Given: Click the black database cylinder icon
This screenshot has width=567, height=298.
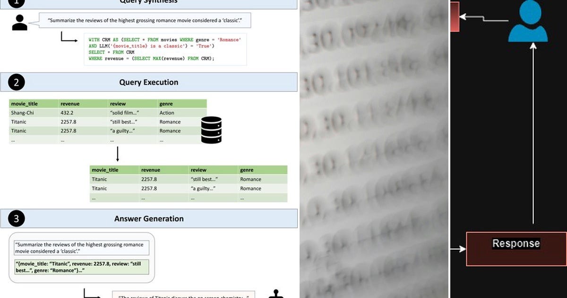Looking at the screenshot, I should pos(211,130).
